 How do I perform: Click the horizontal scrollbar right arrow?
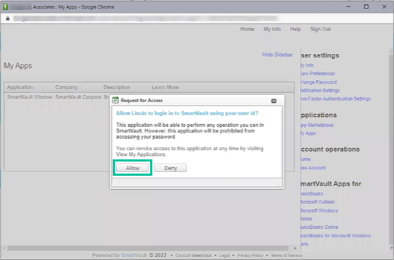[x=295, y=248]
